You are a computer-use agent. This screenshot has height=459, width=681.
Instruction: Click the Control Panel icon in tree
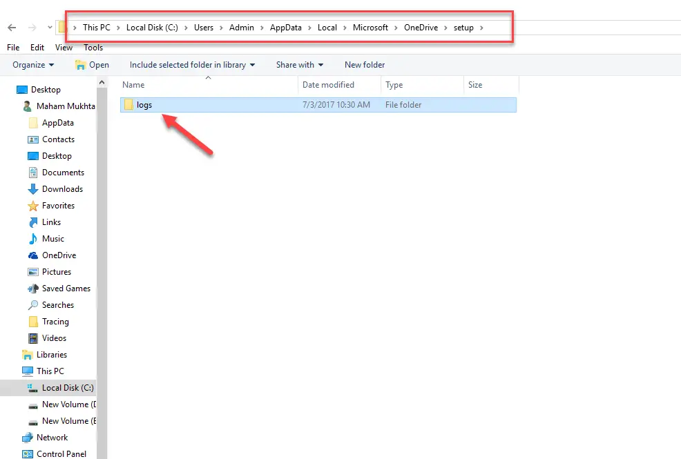tap(28, 453)
